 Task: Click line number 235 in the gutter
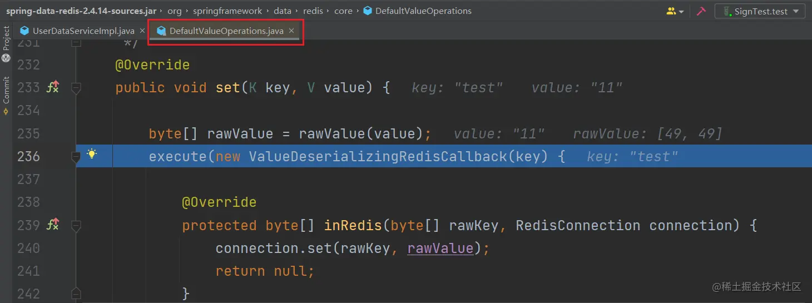28,133
